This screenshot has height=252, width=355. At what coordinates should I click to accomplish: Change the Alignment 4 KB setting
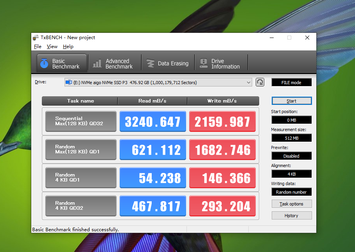tap(292, 174)
